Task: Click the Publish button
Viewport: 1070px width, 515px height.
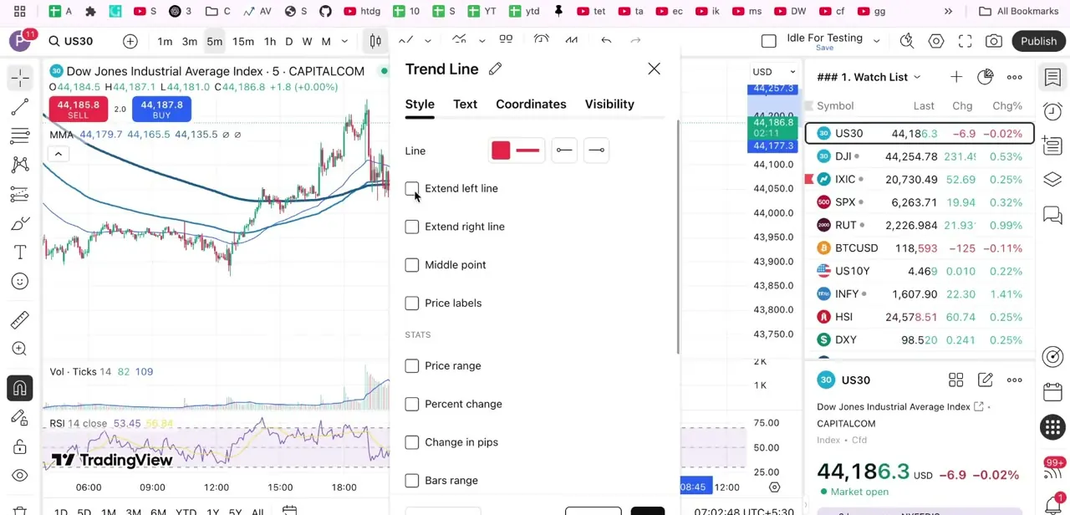Action: [1038, 41]
